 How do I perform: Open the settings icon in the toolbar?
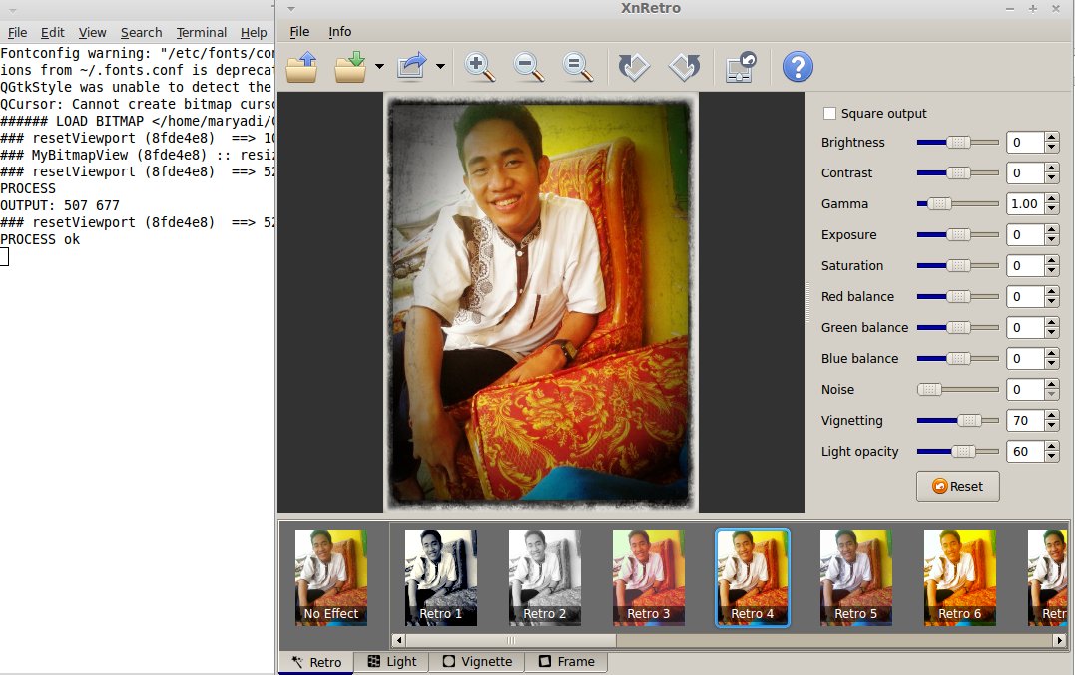741,67
